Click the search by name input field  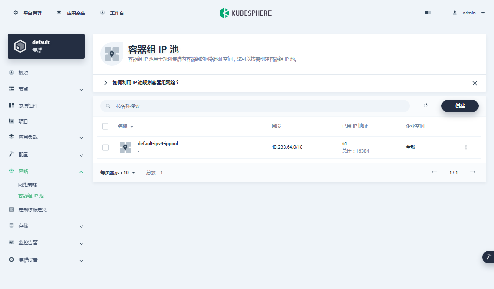(255, 106)
